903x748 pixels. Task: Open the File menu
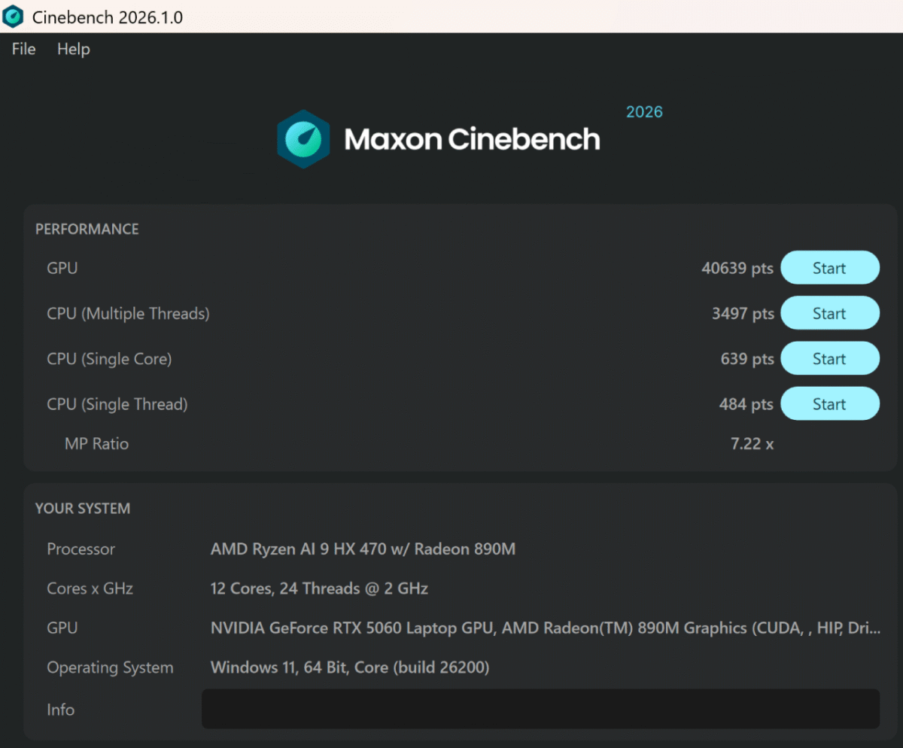tap(24, 49)
